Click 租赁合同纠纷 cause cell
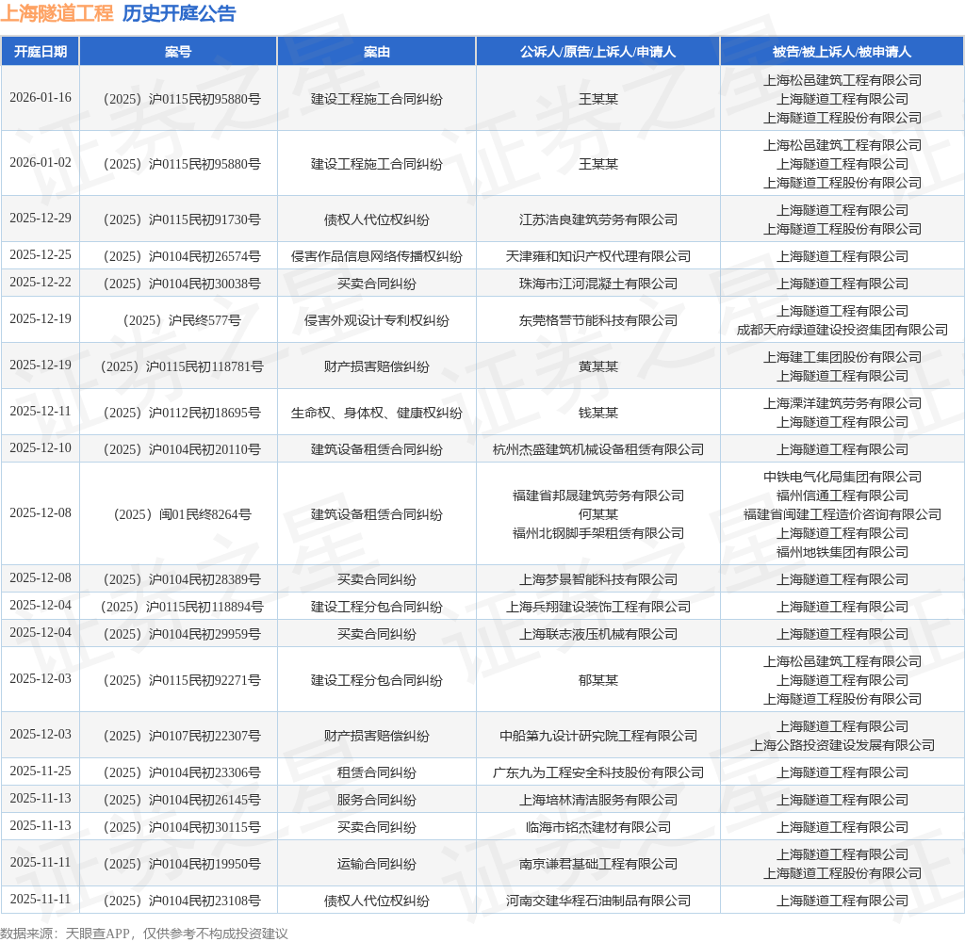The height and width of the screenshot is (942, 965). [x=377, y=772]
